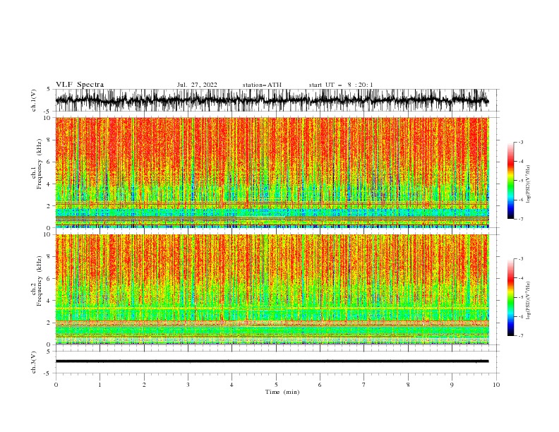The height and width of the screenshot is (432, 559).
Task: Click the time axis tick label "8"
Action: [408, 385]
